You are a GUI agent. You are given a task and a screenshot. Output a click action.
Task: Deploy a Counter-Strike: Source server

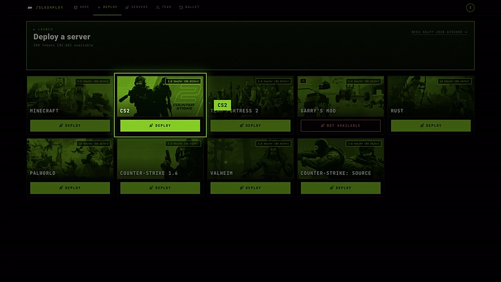click(340, 188)
